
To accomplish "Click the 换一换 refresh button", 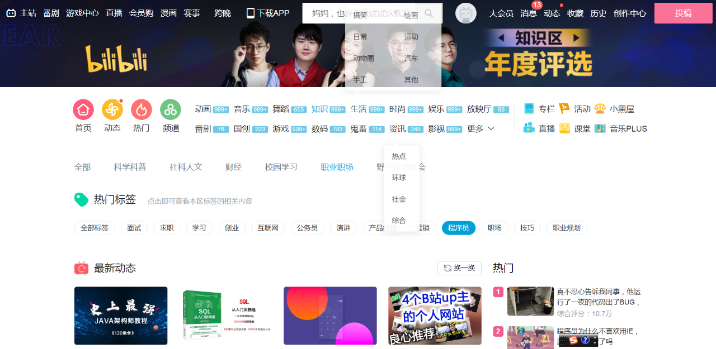I will click(x=459, y=268).
